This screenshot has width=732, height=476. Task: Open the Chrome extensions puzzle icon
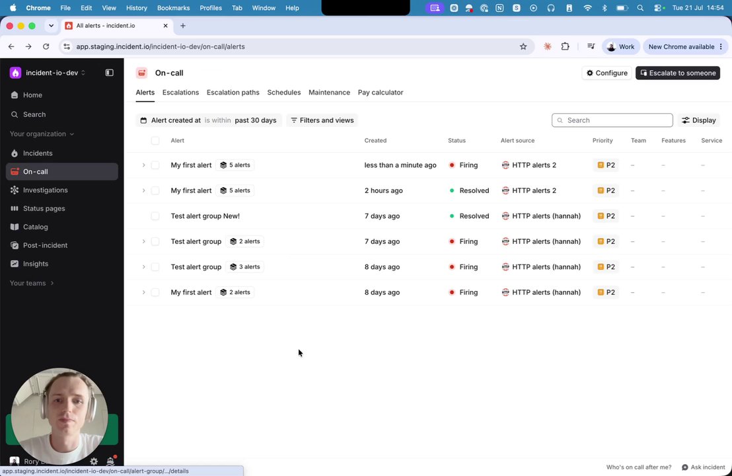pyautogui.click(x=565, y=47)
